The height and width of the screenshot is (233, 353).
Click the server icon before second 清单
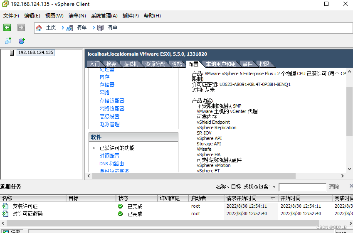tap(100, 28)
